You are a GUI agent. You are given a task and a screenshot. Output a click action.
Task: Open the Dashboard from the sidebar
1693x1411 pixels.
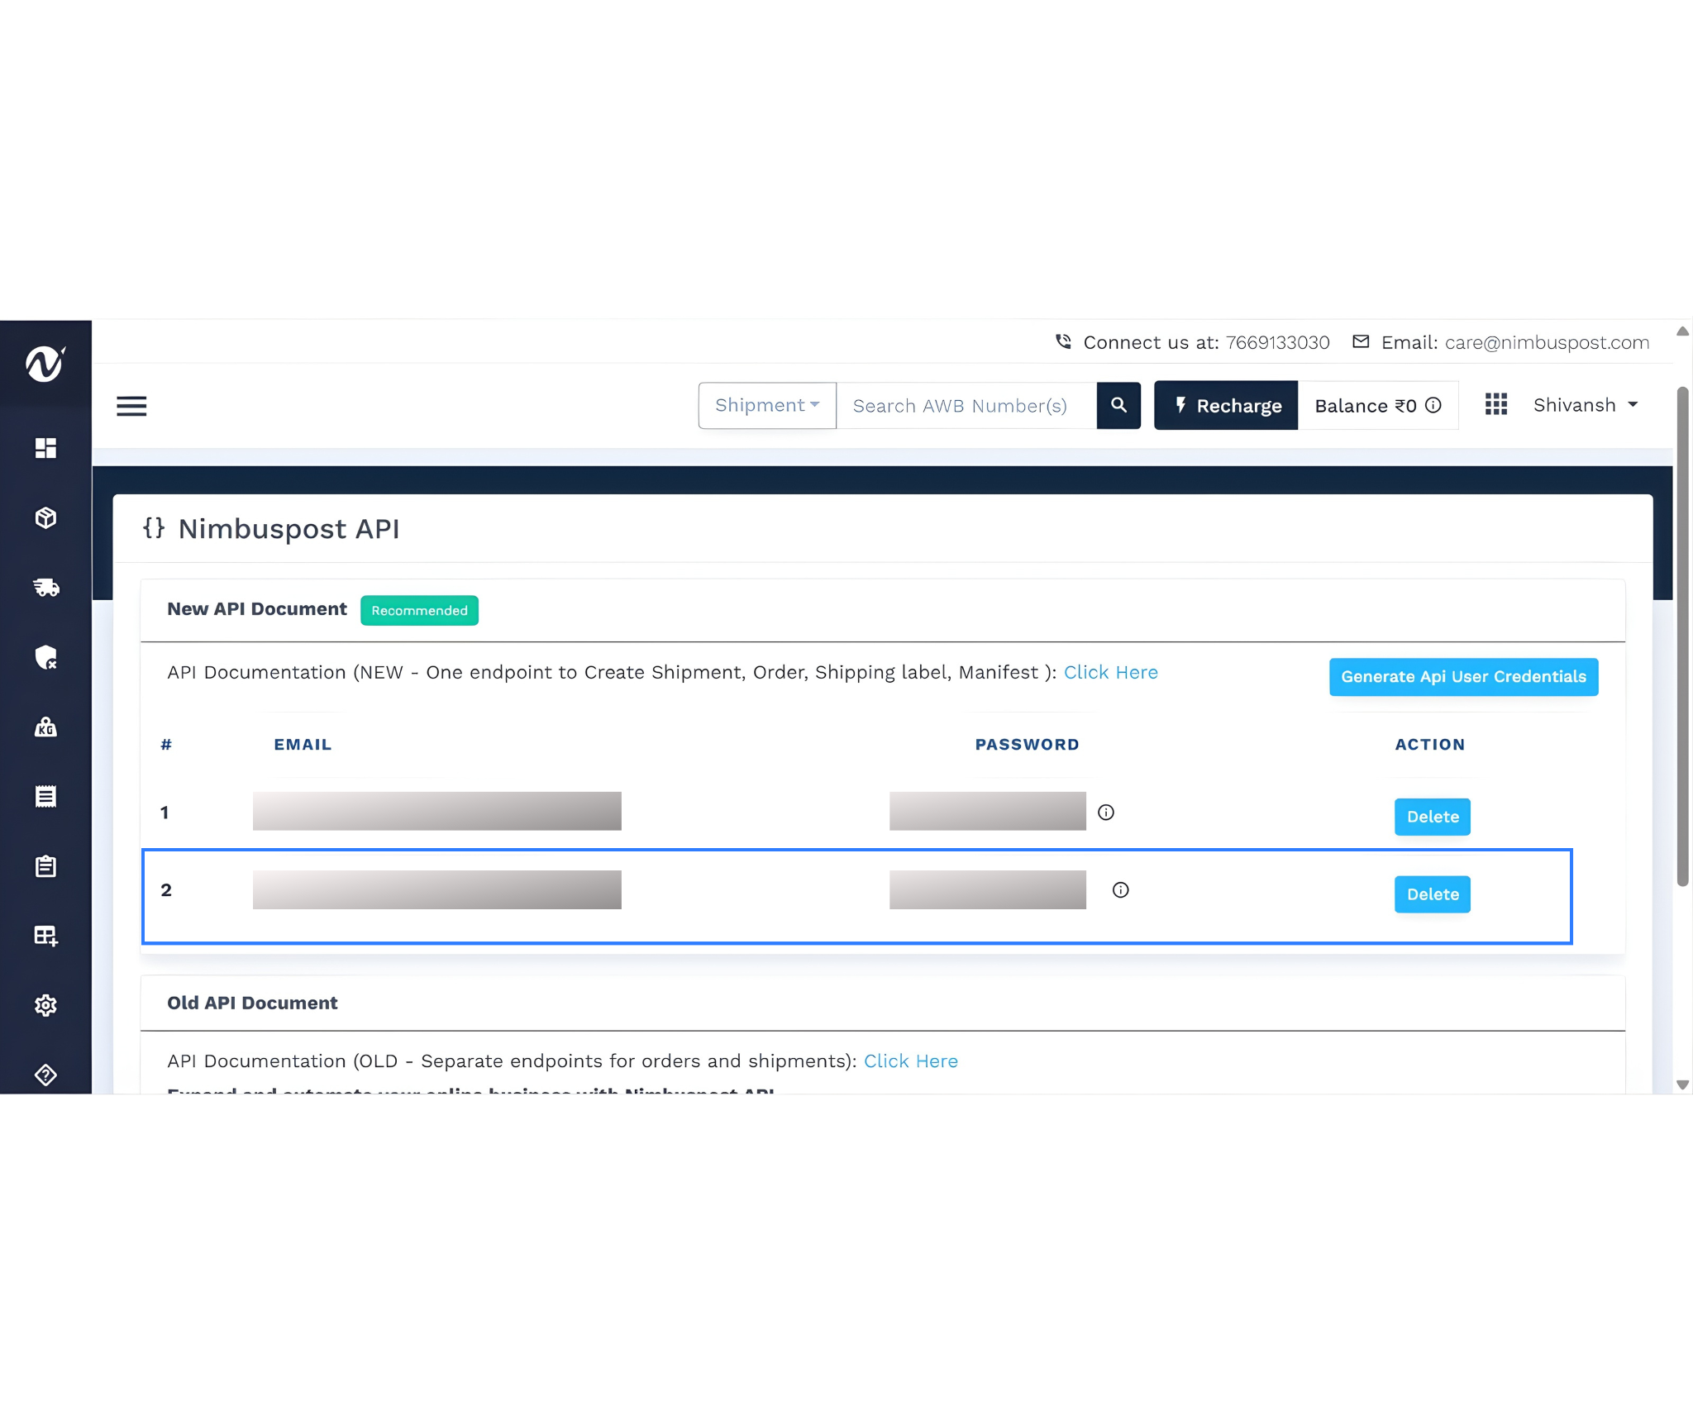click(x=45, y=448)
